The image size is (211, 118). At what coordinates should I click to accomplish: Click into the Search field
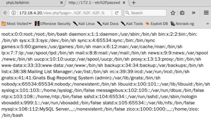pos(145,13)
